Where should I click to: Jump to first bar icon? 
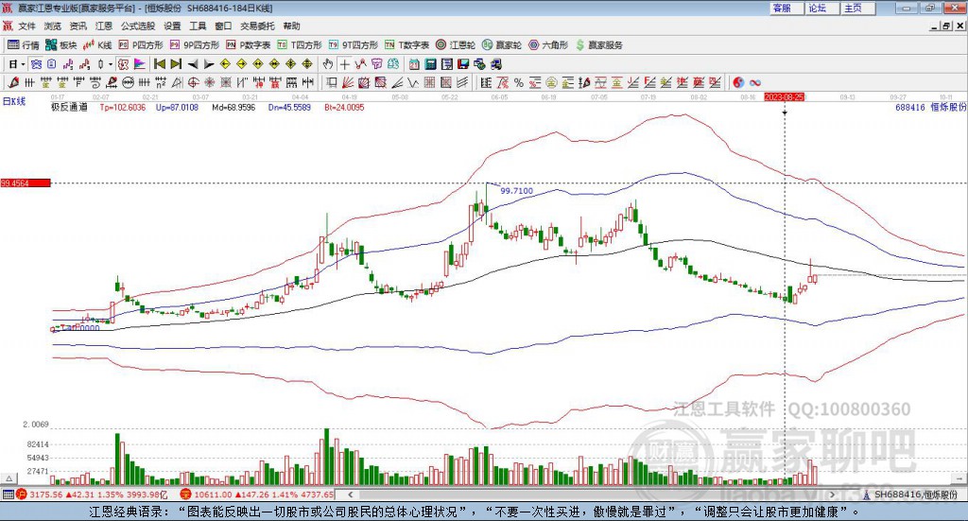159,64
